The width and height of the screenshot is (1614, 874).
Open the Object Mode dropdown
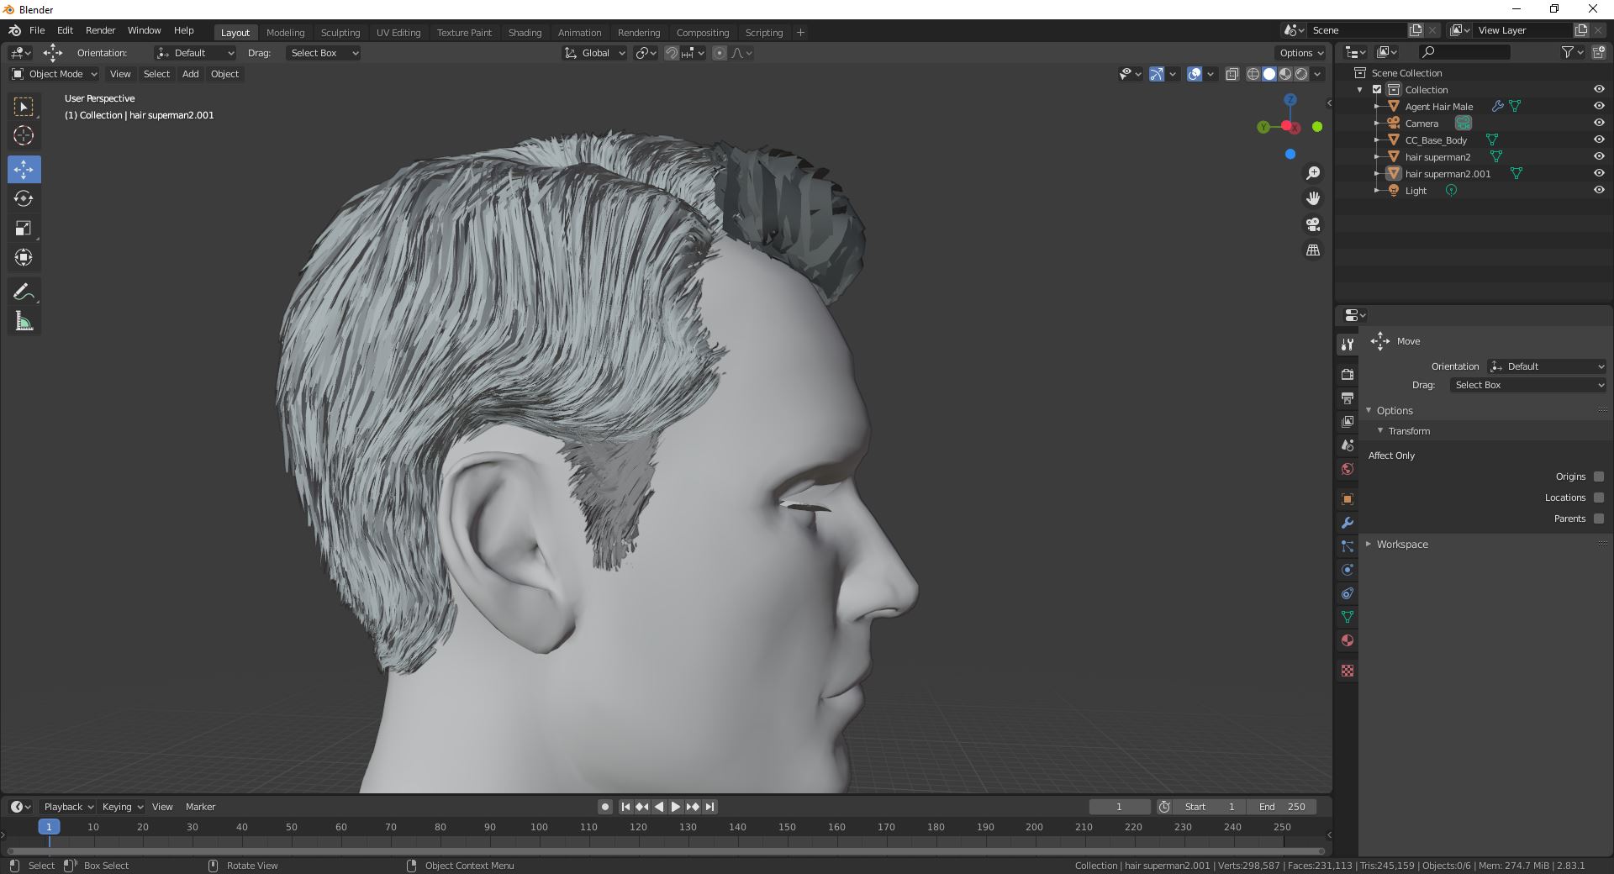pyautogui.click(x=55, y=74)
